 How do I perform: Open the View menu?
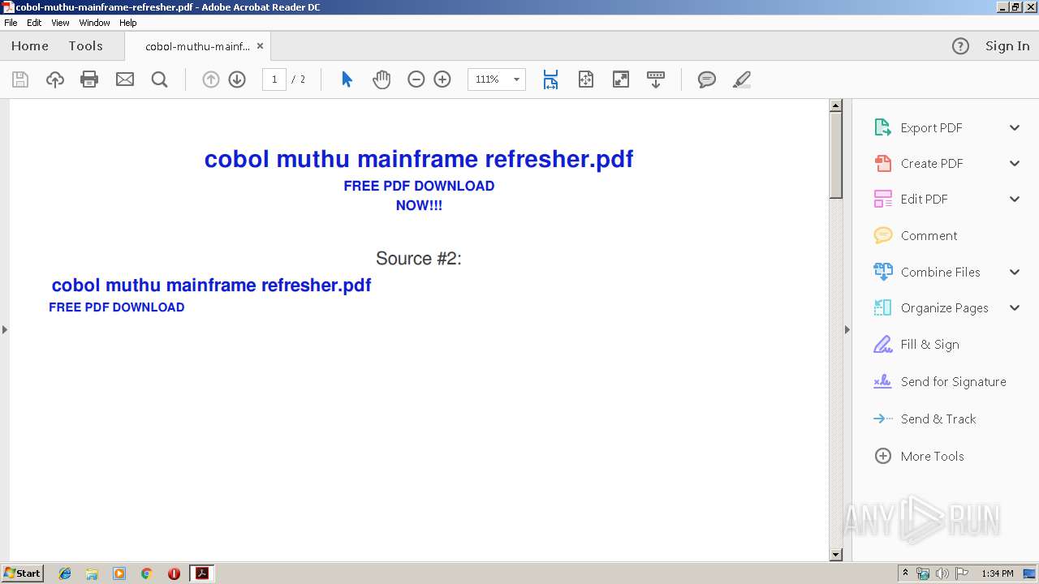60,23
